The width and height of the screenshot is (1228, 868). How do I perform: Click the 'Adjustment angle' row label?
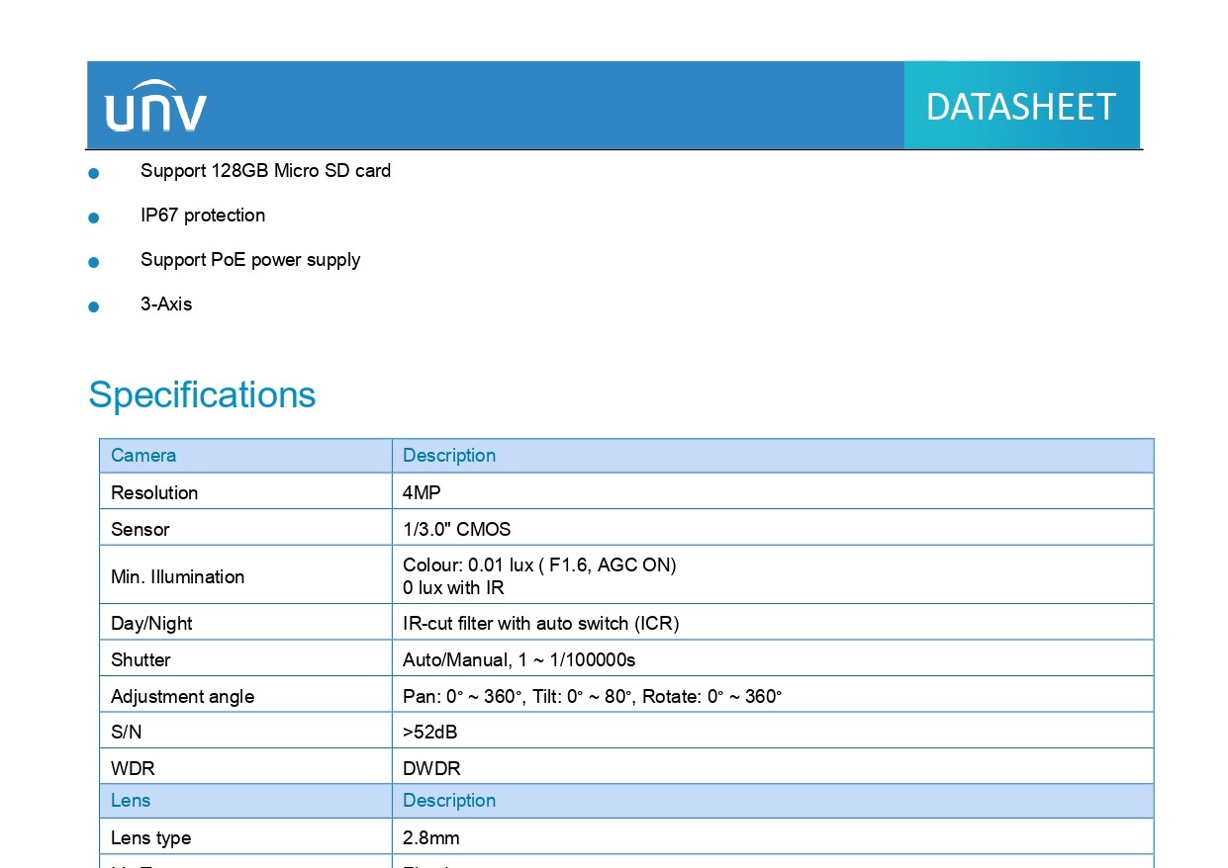(x=182, y=696)
